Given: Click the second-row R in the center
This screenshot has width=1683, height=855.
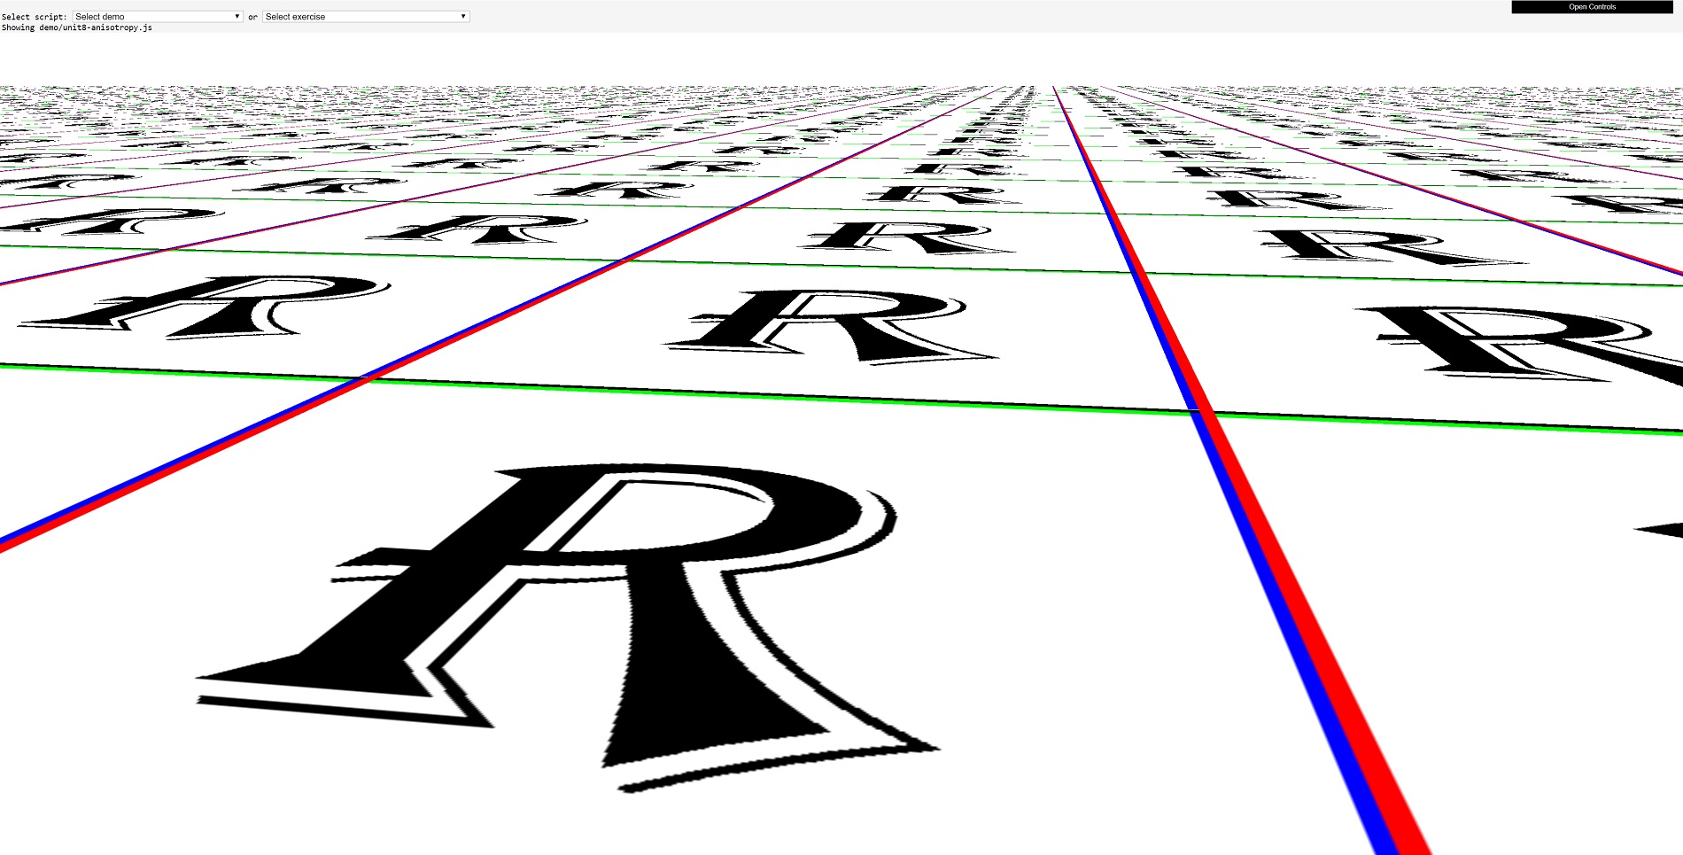Looking at the screenshot, I should coord(833,325).
